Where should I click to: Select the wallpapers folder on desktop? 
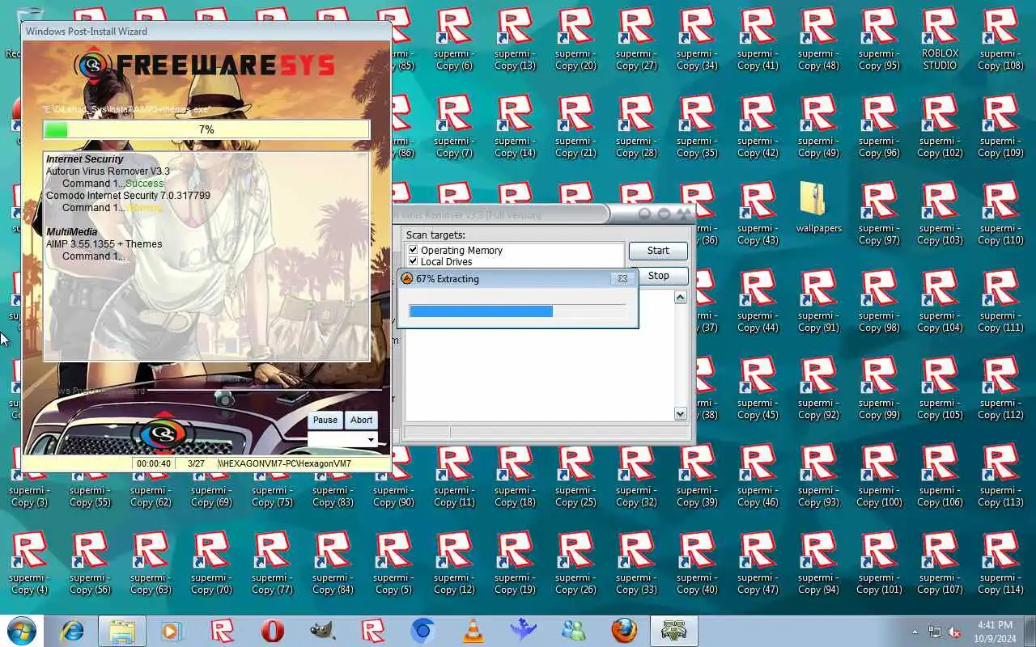click(x=818, y=207)
